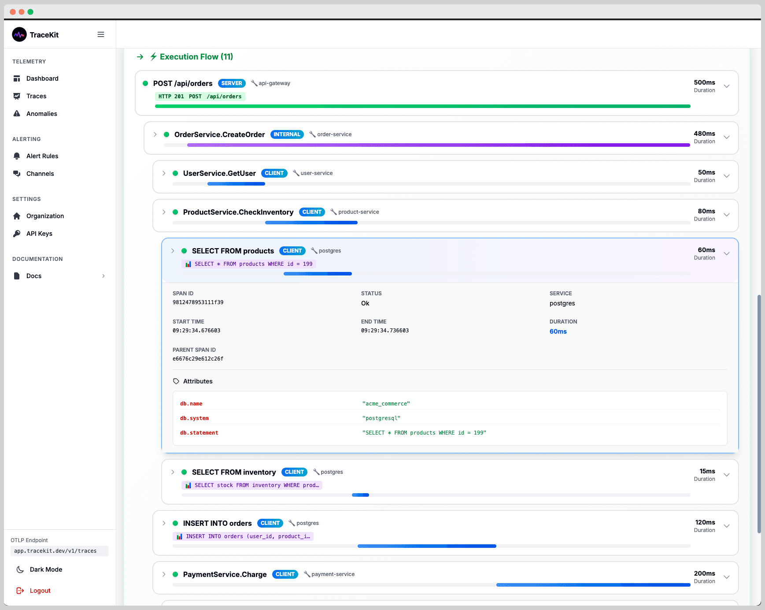Open the Traces section
The image size is (765, 610).
(37, 96)
